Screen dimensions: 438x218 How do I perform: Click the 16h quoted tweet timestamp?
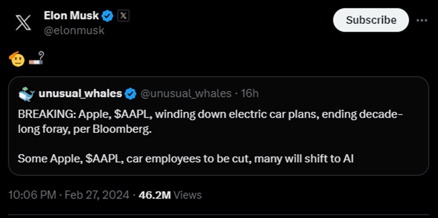pos(251,93)
